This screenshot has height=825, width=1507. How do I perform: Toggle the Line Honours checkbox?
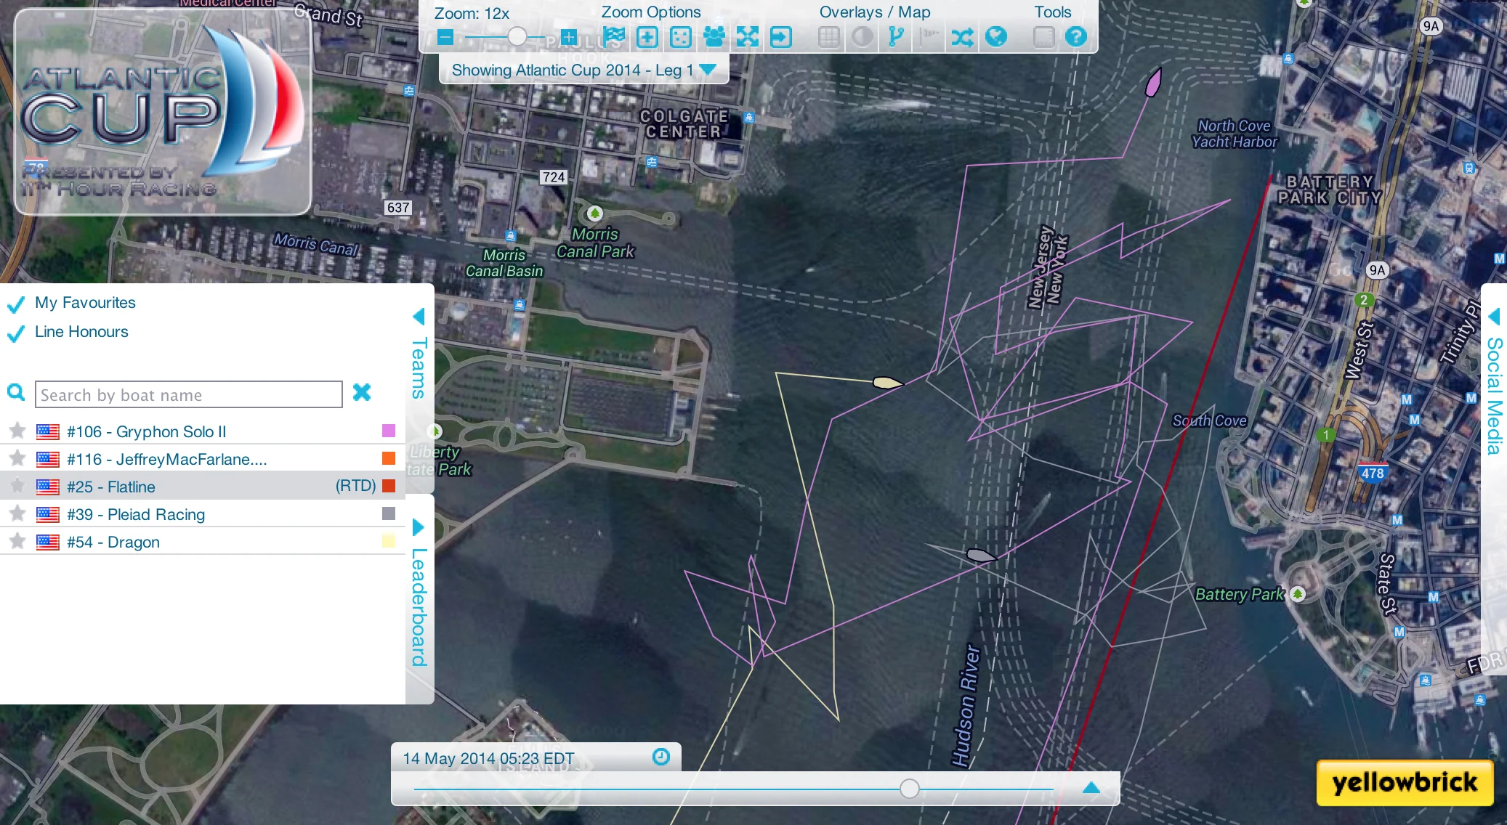(x=16, y=333)
